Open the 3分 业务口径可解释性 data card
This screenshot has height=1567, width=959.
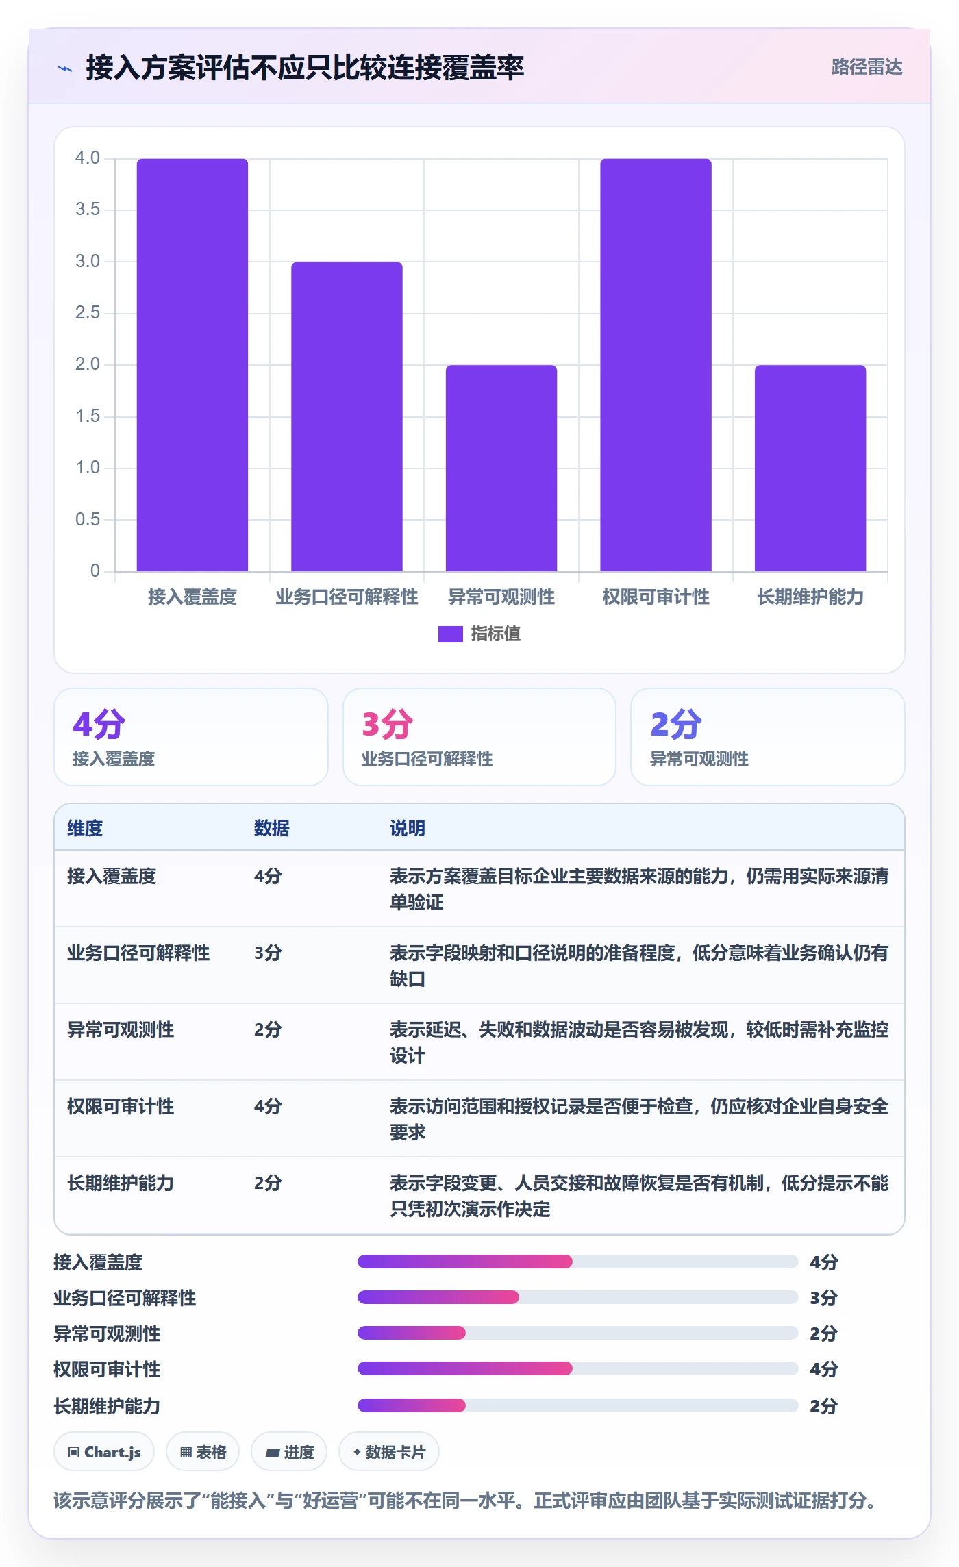pyautogui.click(x=480, y=737)
